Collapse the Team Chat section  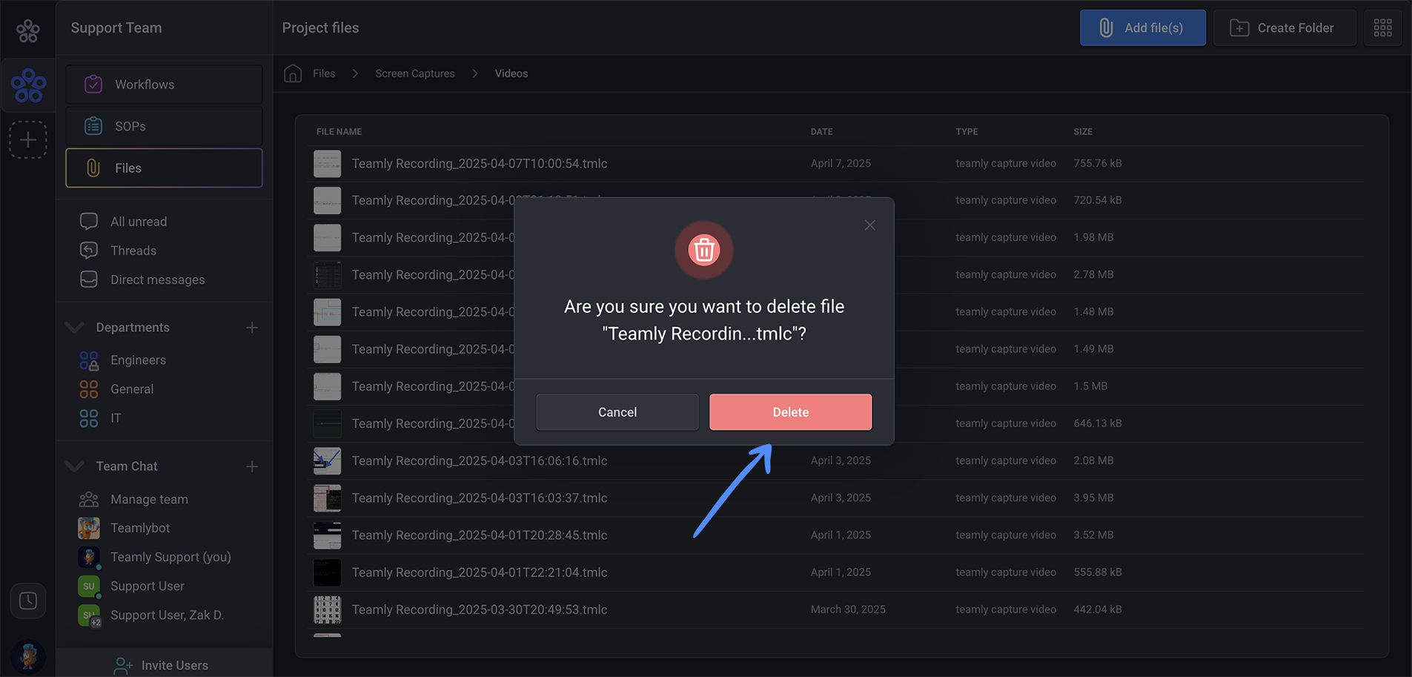pyautogui.click(x=74, y=466)
